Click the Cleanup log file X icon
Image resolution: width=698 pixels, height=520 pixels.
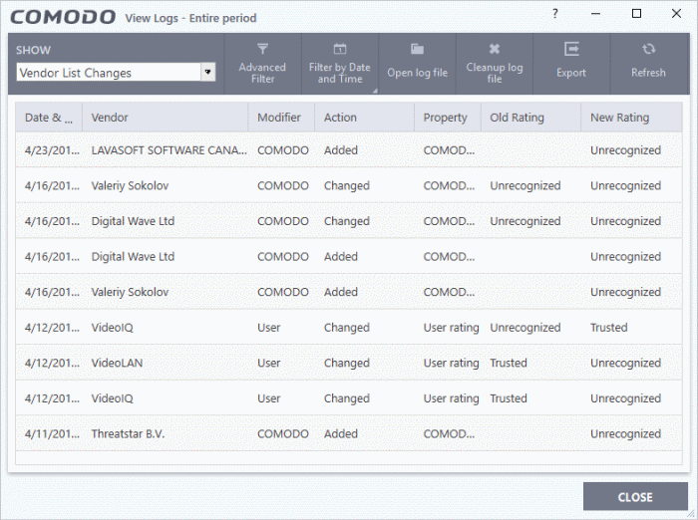[495, 49]
